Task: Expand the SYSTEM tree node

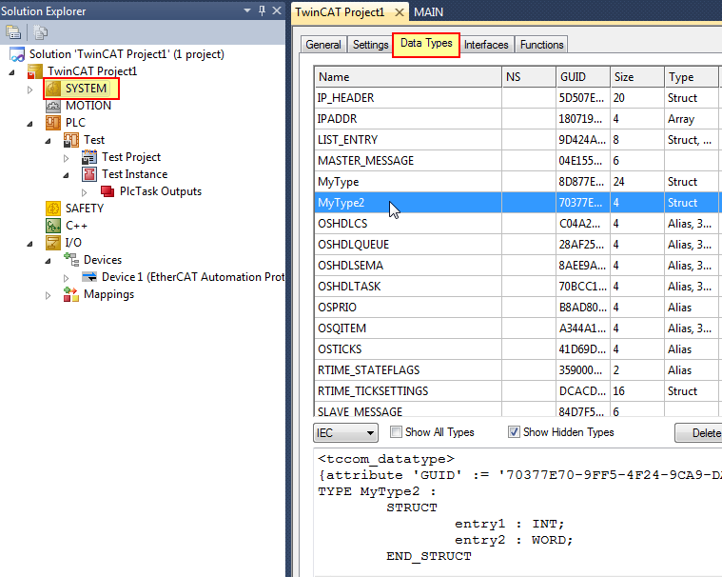Action: point(29,90)
